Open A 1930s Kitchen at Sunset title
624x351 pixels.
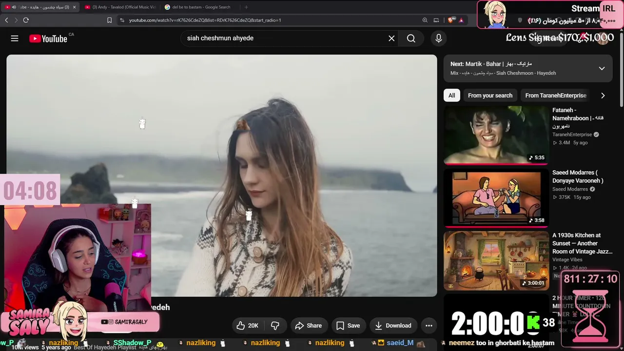click(583, 243)
